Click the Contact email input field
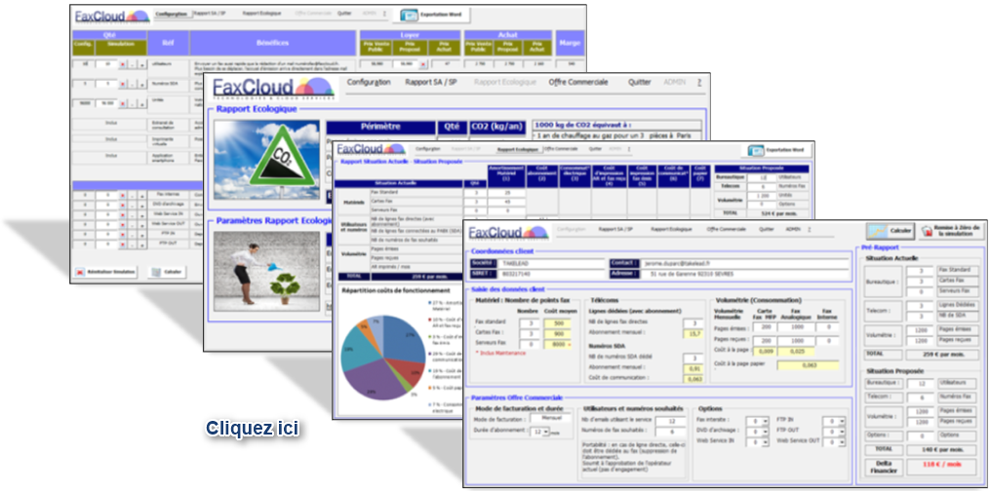991x491 pixels. tap(745, 262)
